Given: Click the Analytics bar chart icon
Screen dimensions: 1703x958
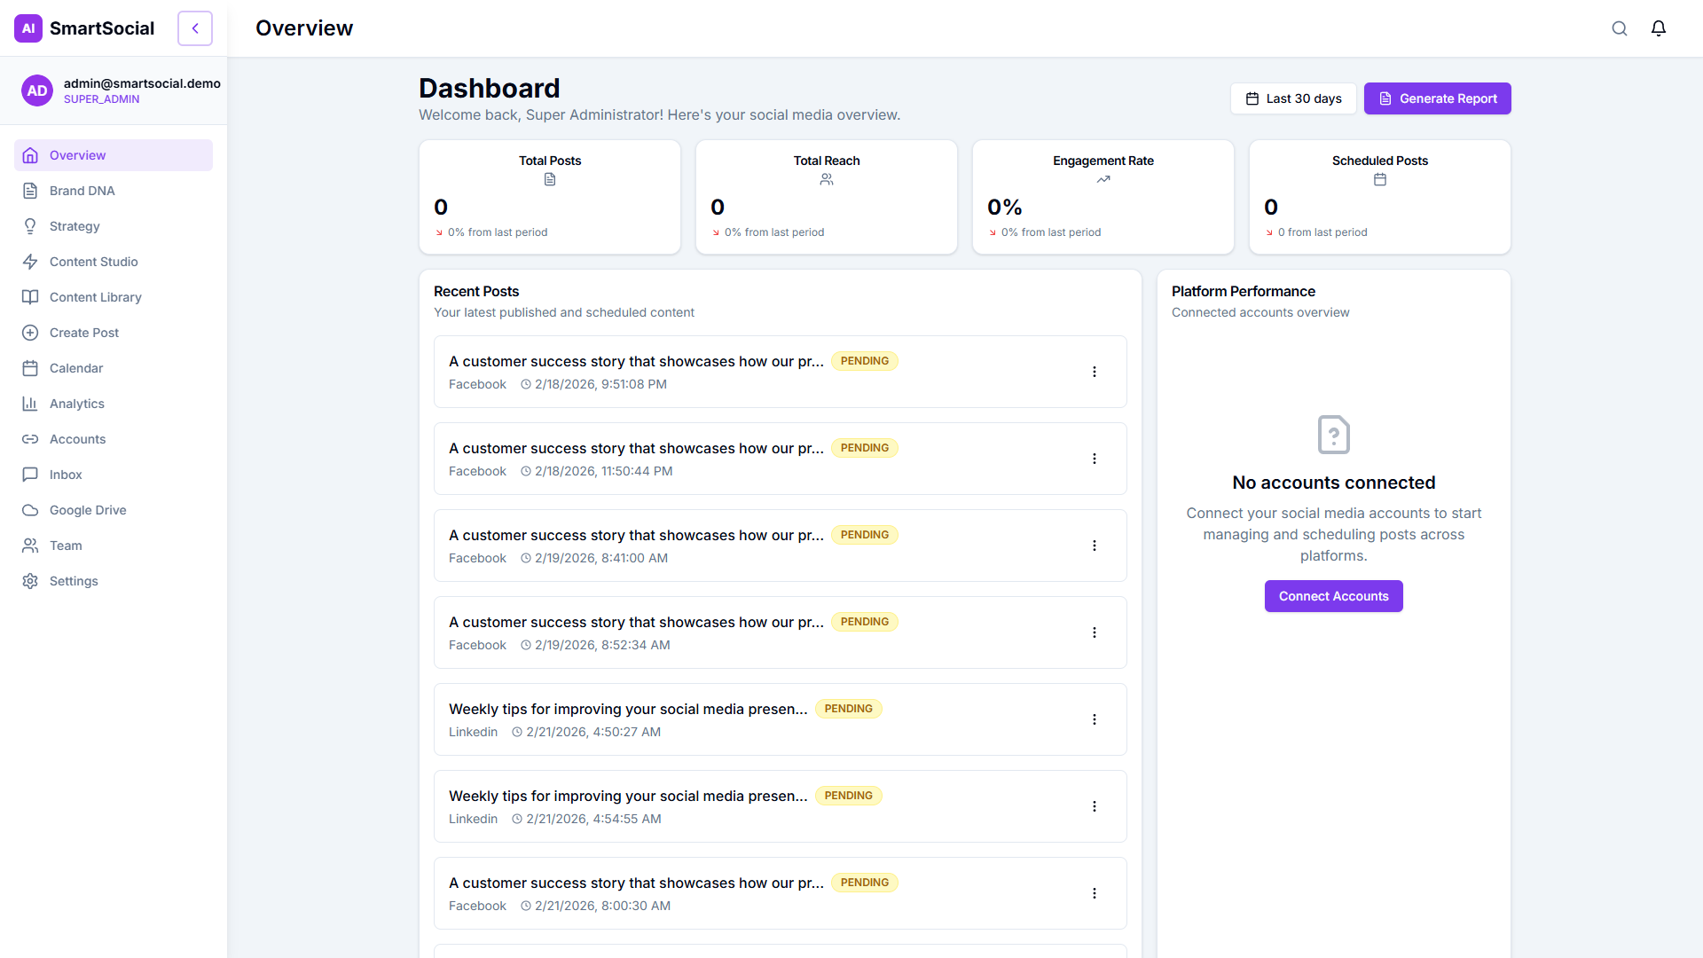Looking at the screenshot, I should coord(30,404).
